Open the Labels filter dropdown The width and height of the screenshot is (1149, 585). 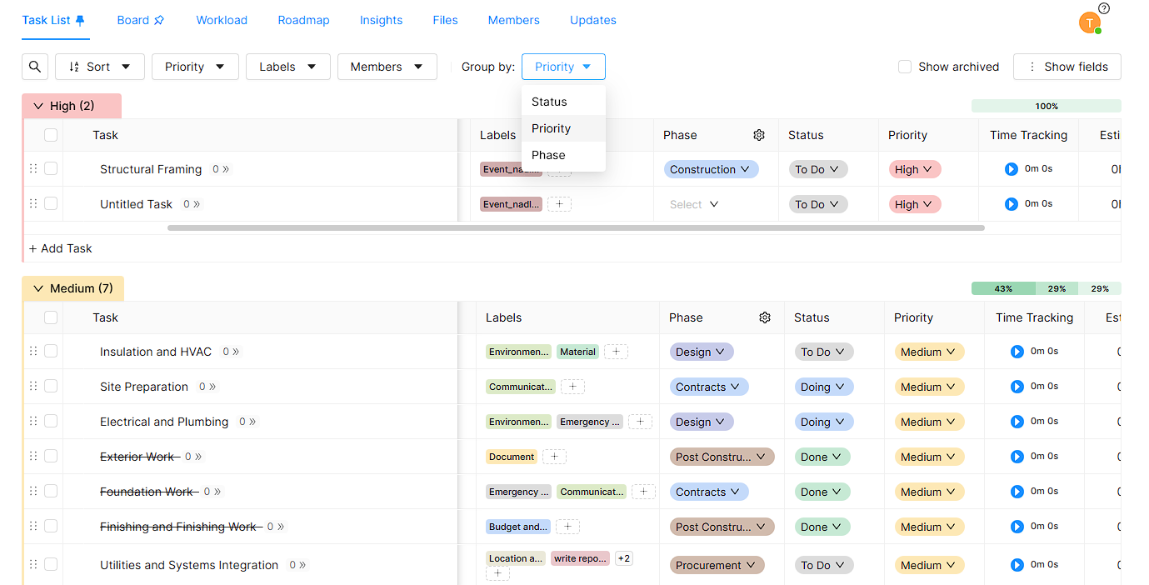tap(287, 67)
